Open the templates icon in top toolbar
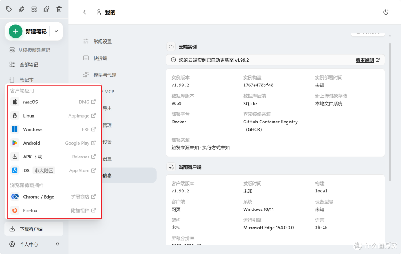 (x=34, y=9)
